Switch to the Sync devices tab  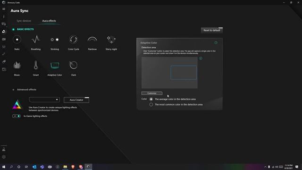point(24,21)
